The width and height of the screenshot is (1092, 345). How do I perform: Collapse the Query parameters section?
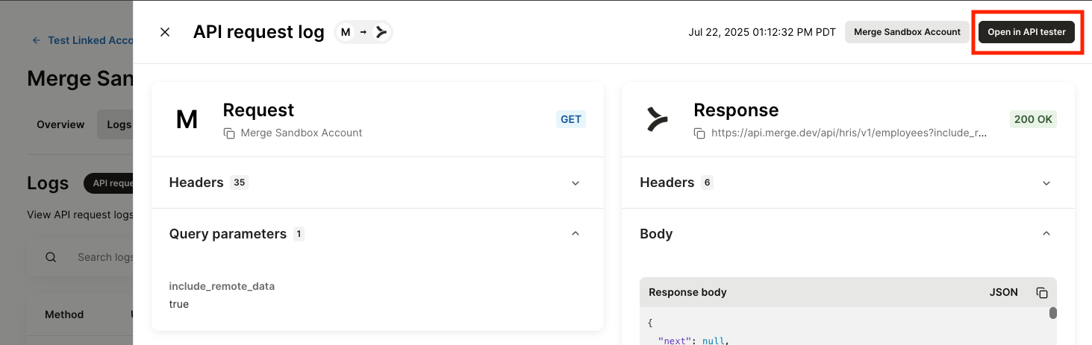[575, 234]
